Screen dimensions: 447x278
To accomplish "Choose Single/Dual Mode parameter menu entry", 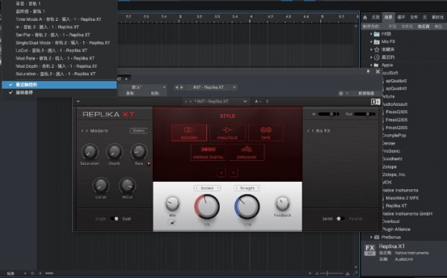I will (60, 42).
